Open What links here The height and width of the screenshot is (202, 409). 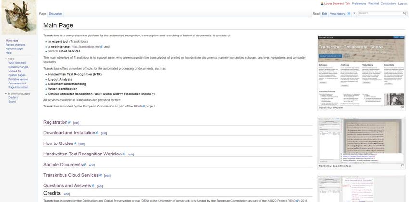tap(17, 63)
